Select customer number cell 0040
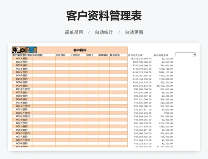 pyautogui.click(x=19, y=99)
